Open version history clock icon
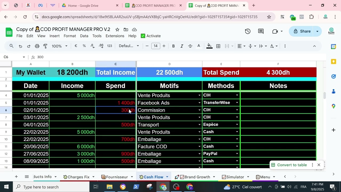Image resolution: width=341 pixels, height=192 pixels. click(248, 31)
